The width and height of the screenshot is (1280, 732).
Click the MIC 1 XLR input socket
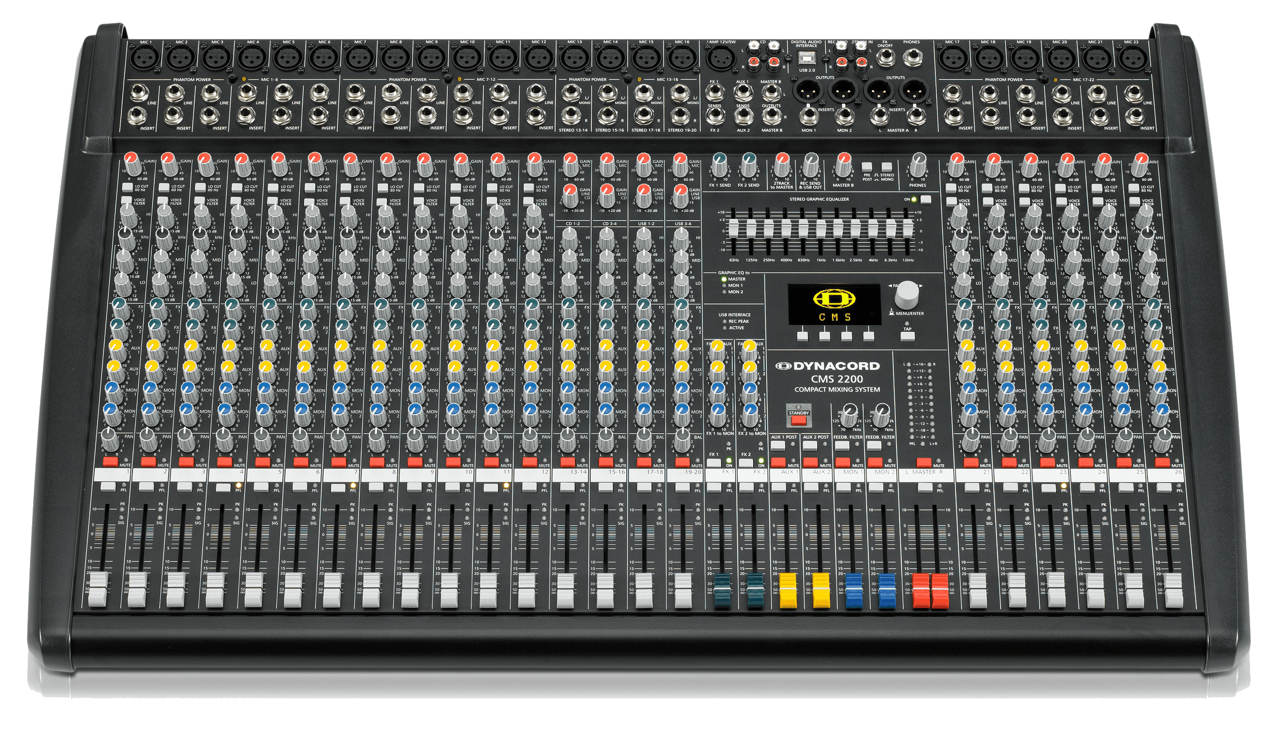click(x=145, y=57)
